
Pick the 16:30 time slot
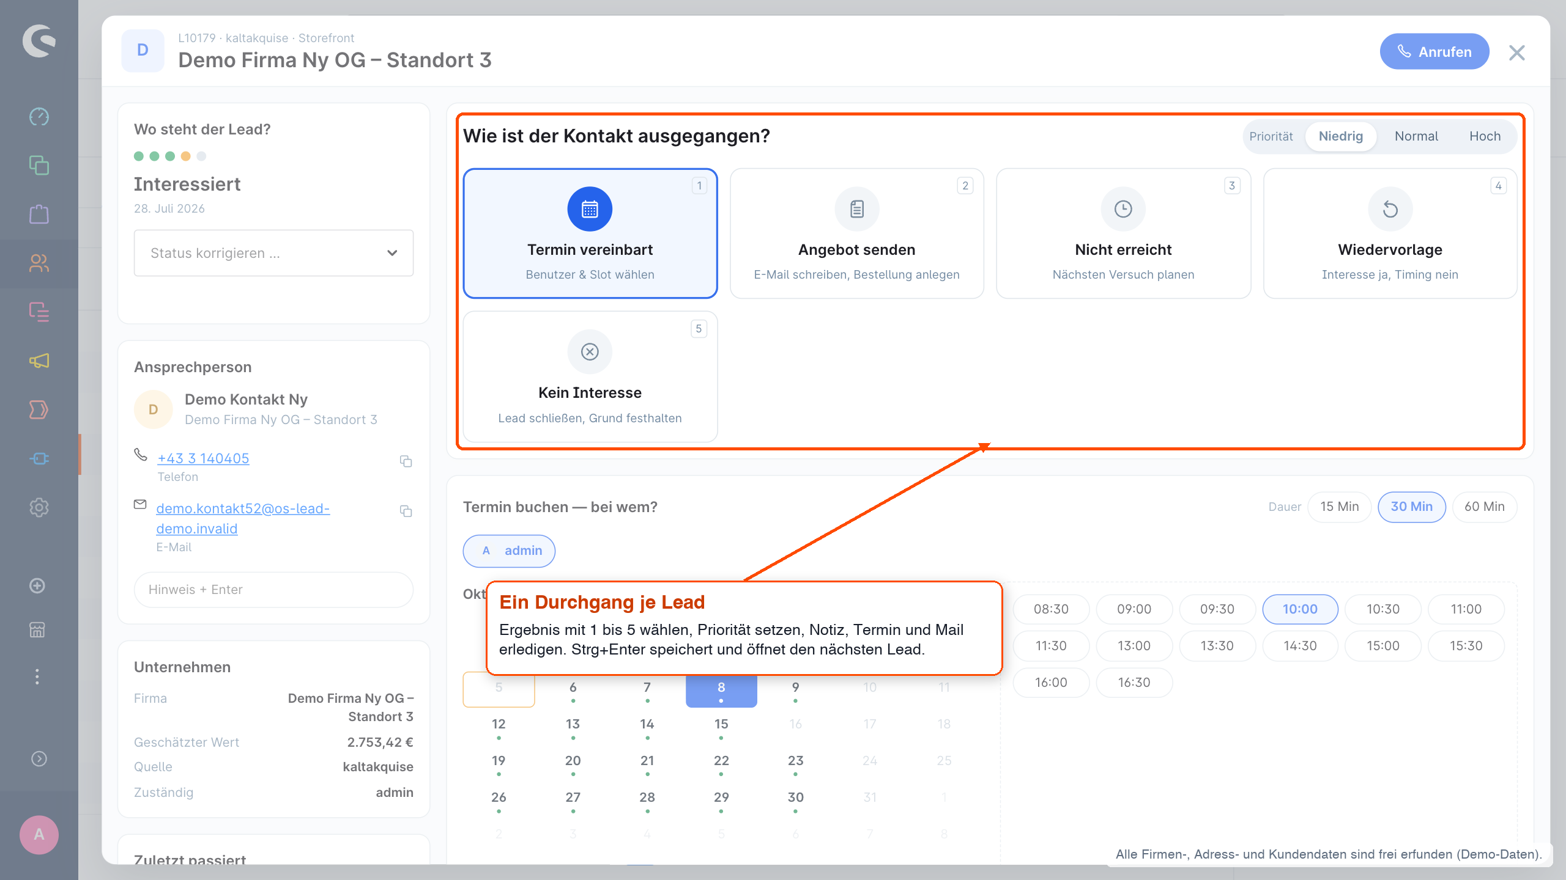[1134, 683]
